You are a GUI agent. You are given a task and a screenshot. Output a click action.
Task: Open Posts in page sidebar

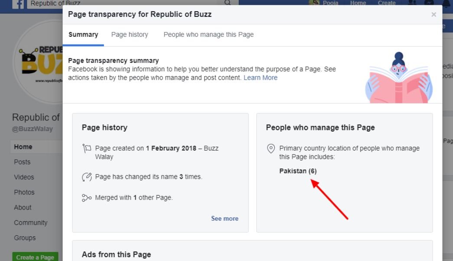click(x=22, y=162)
